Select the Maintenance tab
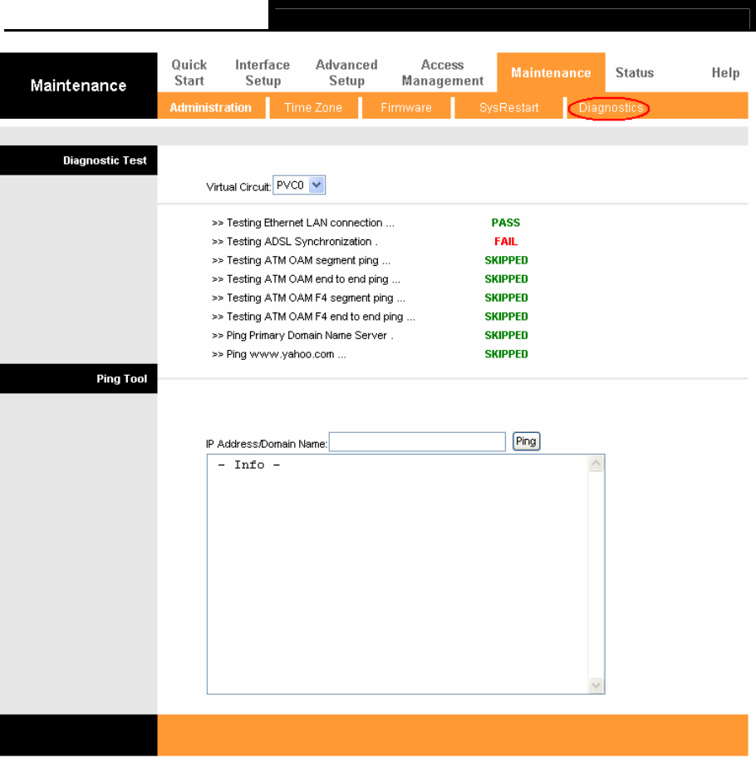756x758 pixels. (x=551, y=72)
